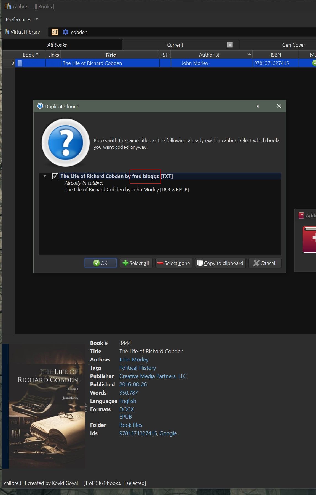The image size is (316, 495).
Task: Click the published date 2016-08-26 link
Action: tap(133, 384)
